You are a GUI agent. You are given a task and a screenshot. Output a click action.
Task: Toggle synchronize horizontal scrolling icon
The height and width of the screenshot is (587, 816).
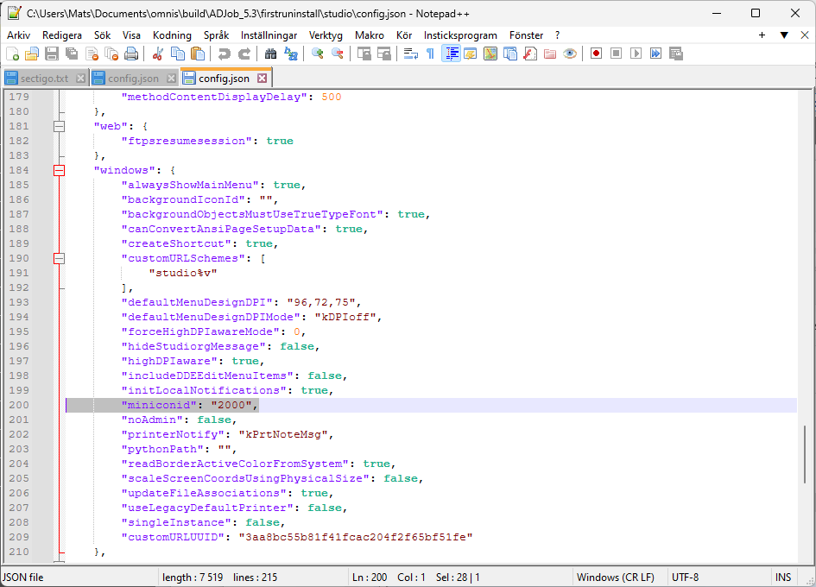click(384, 54)
